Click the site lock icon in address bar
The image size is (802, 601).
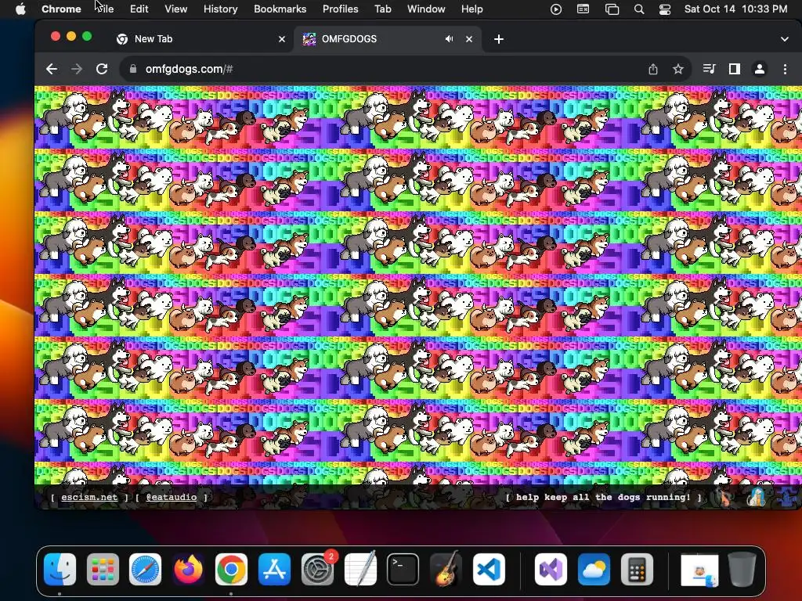tap(133, 69)
